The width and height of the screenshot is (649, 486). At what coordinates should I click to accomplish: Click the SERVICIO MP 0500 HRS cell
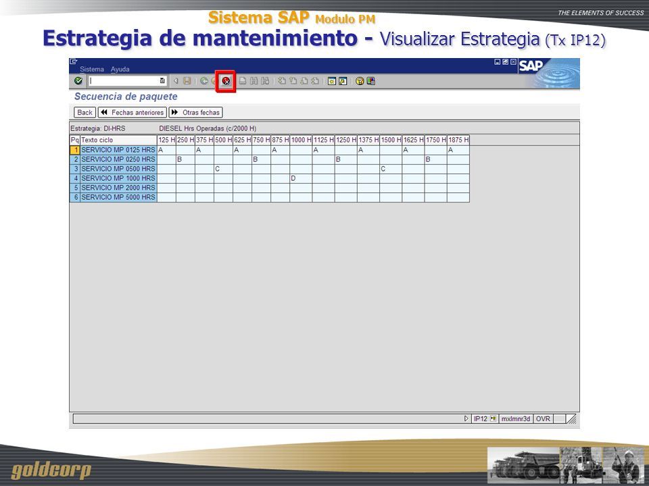pos(118,169)
